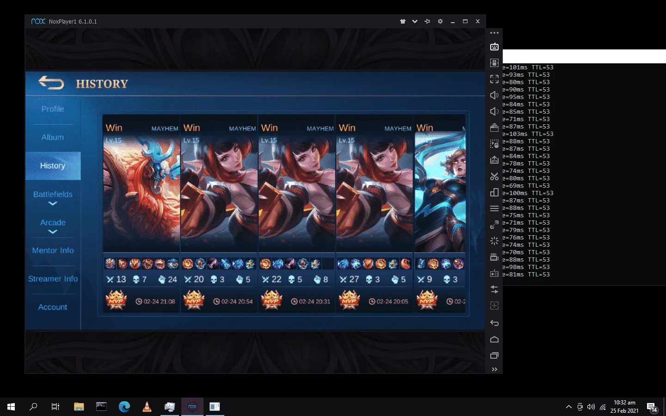This screenshot has width=666, height=416.
Task: Click the MVP badge on the 21:08 match
Action: [116, 300]
